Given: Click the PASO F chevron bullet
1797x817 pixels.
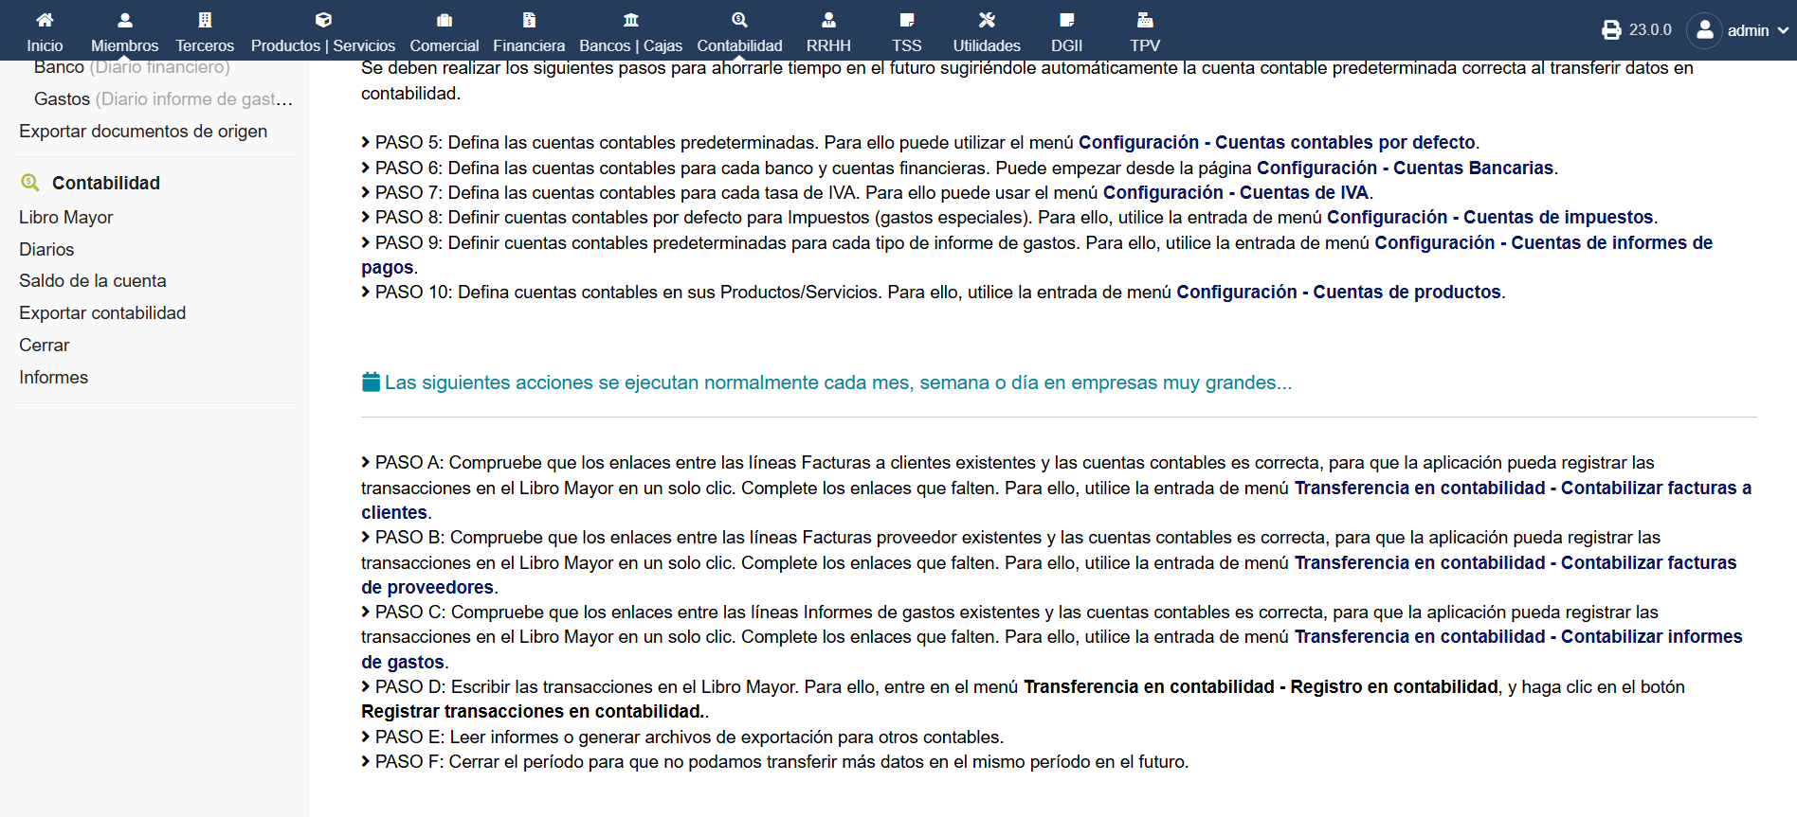Looking at the screenshot, I should click(366, 761).
